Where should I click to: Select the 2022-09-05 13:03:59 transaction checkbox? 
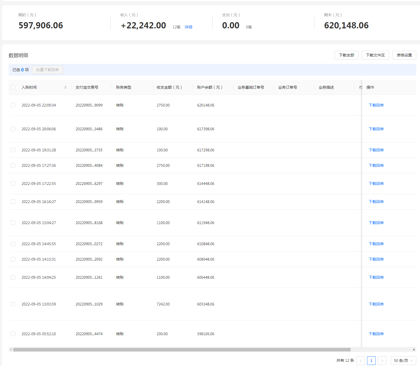[13, 304]
